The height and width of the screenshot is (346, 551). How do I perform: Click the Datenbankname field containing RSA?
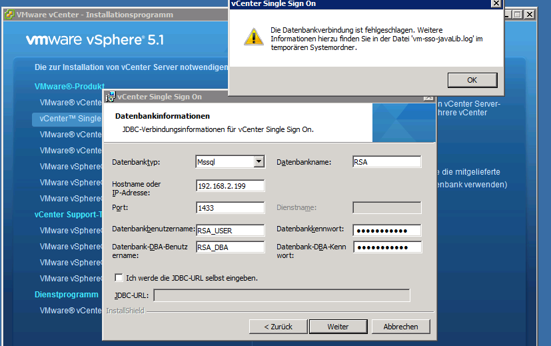(386, 162)
